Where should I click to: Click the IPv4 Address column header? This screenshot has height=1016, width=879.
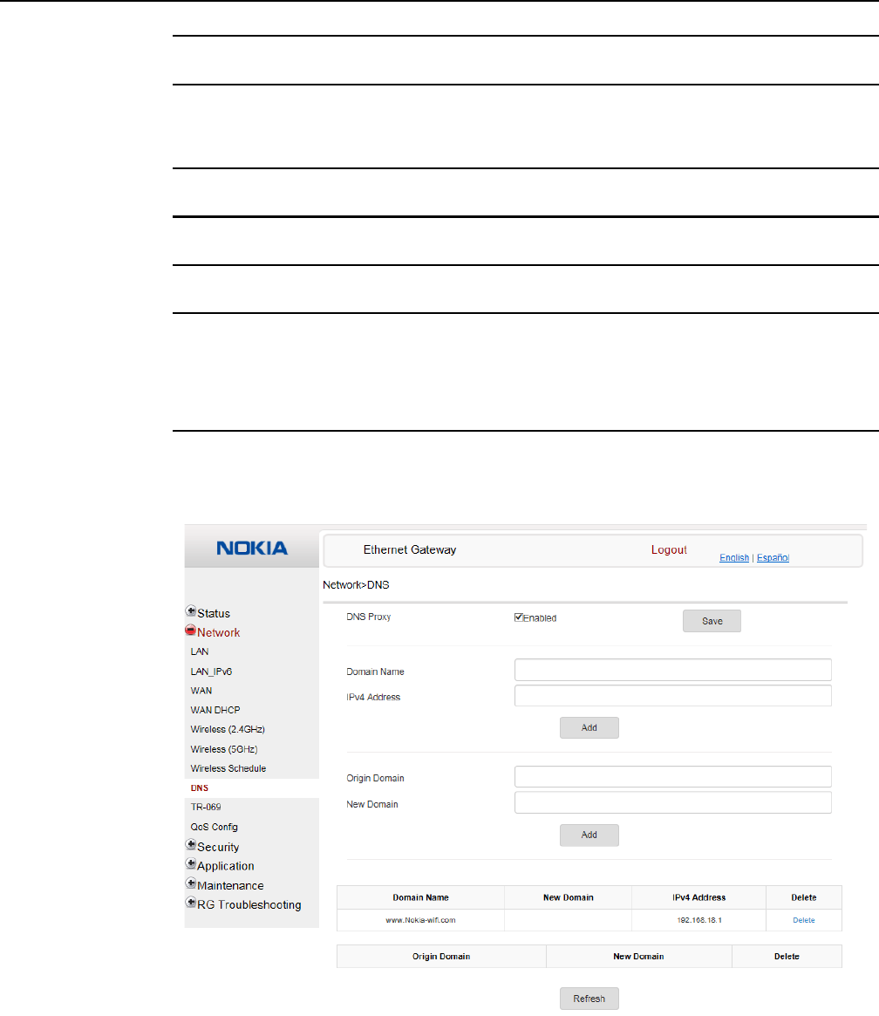pos(698,897)
